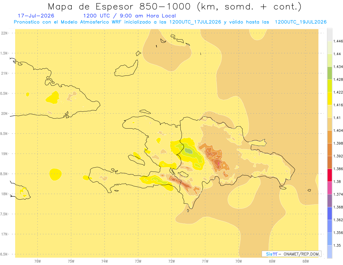Select the red swatch between 1.38 and 1.386
The width and height of the screenshot is (343, 265).
pyautogui.click(x=330, y=175)
